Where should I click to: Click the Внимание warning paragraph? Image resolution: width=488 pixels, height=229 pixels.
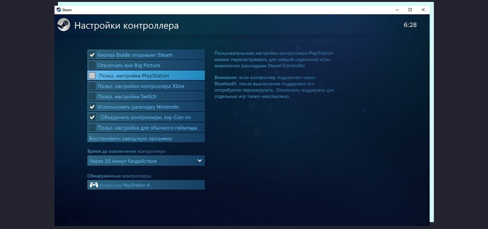pyautogui.click(x=274, y=87)
